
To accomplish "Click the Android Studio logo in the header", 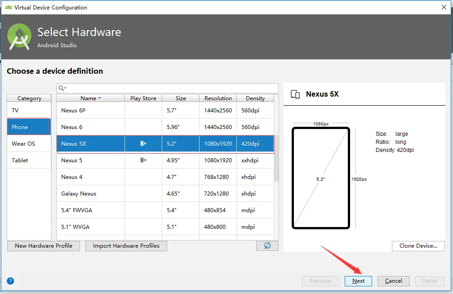I will click(19, 37).
